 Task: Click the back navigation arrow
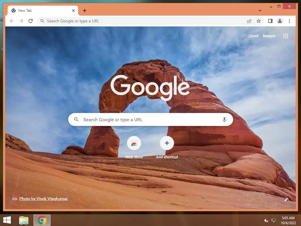point(12,21)
